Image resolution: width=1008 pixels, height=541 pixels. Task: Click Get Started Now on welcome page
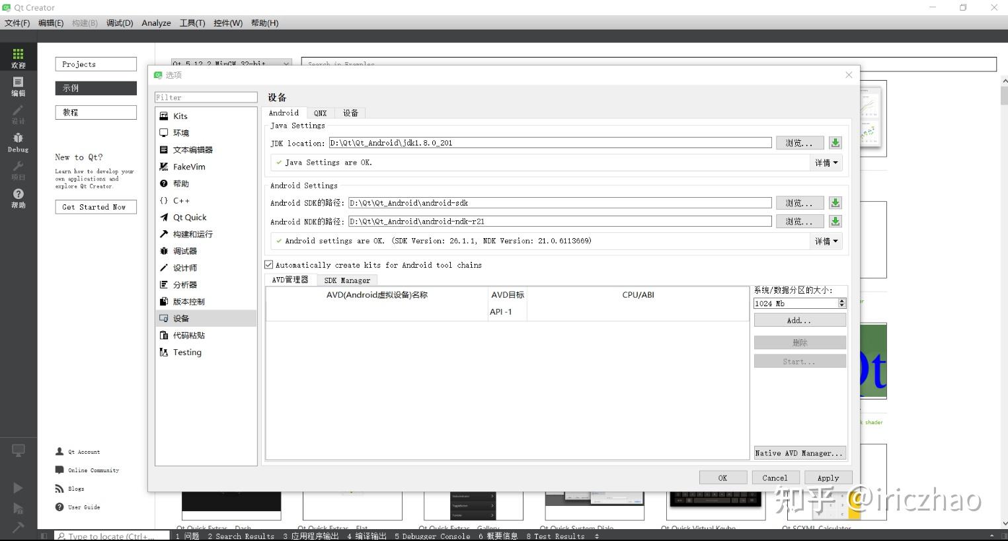(x=95, y=207)
